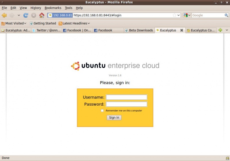
Task: Open the list all tabs dropdown
Action: [x=227, y=30]
